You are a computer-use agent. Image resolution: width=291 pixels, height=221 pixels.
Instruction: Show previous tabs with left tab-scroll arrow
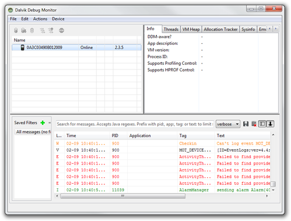pyautogui.click(x=269, y=29)
